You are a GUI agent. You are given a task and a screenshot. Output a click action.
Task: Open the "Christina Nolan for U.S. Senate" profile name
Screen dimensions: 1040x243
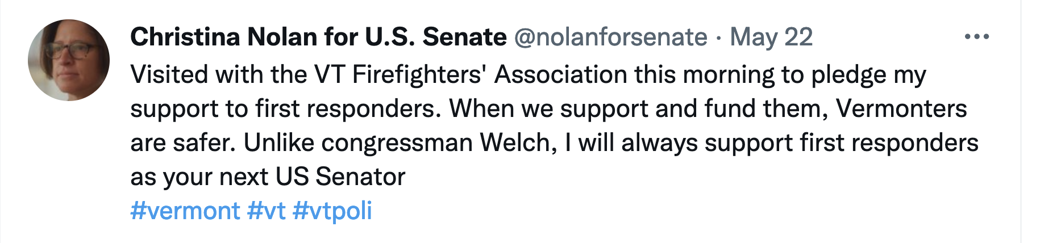coord(318,37)
